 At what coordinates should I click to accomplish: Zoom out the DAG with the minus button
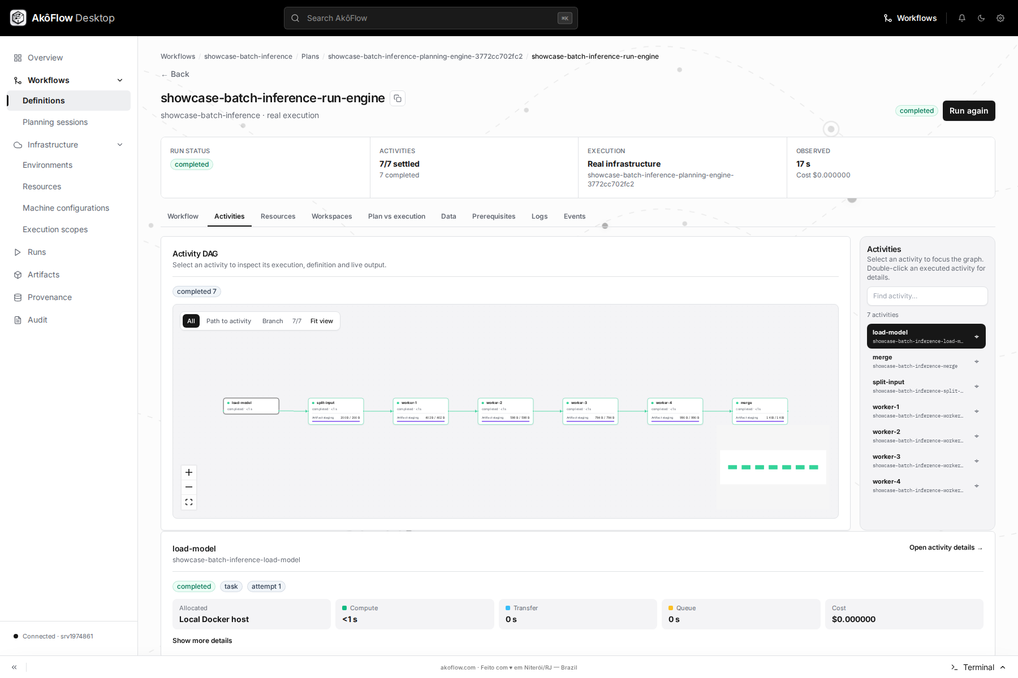(189, 487)
